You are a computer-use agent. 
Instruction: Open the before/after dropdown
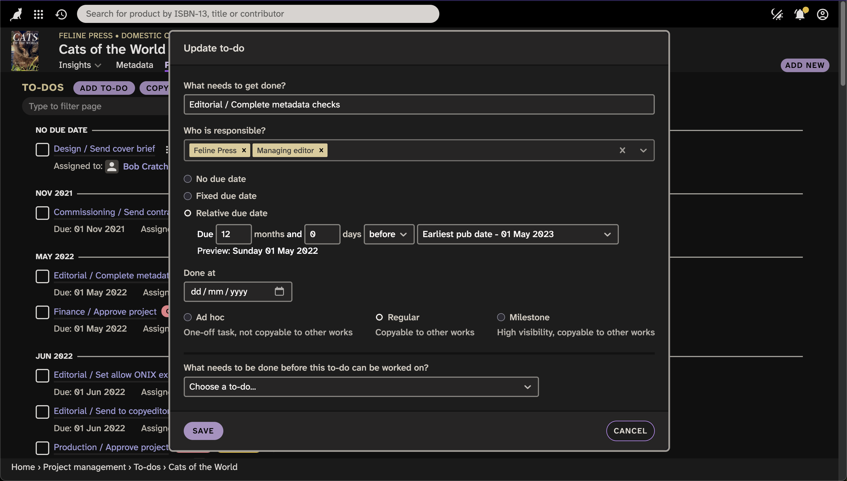tap(389, 234)
